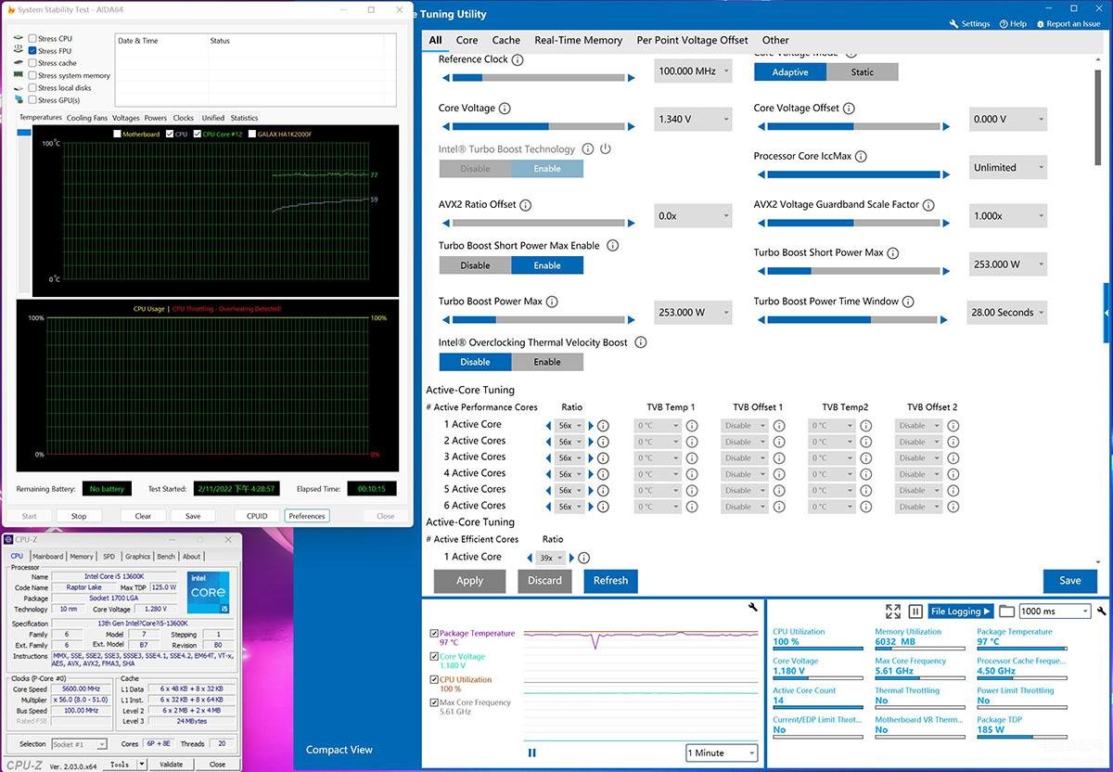Screen dimensions: 1113x772
Task: Click Discard button
Action: coord(544,581)
